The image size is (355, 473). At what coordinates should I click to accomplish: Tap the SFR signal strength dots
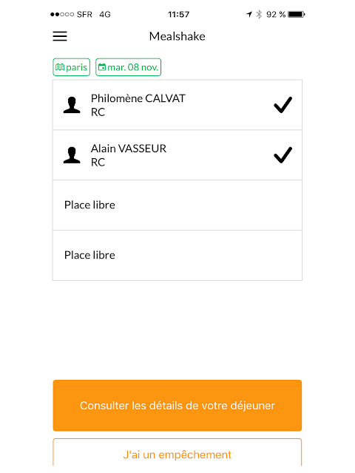click(62, 14)
